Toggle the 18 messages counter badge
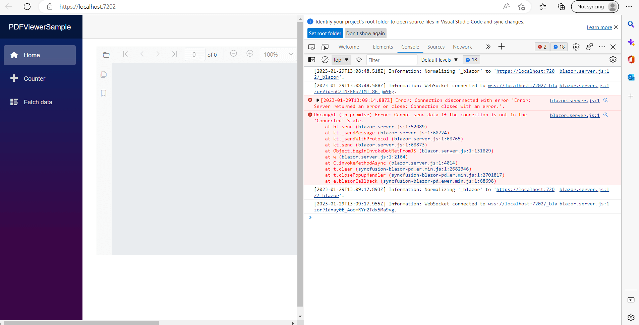The width and height of the screenshot is (639, 325). tap(471, 60)
